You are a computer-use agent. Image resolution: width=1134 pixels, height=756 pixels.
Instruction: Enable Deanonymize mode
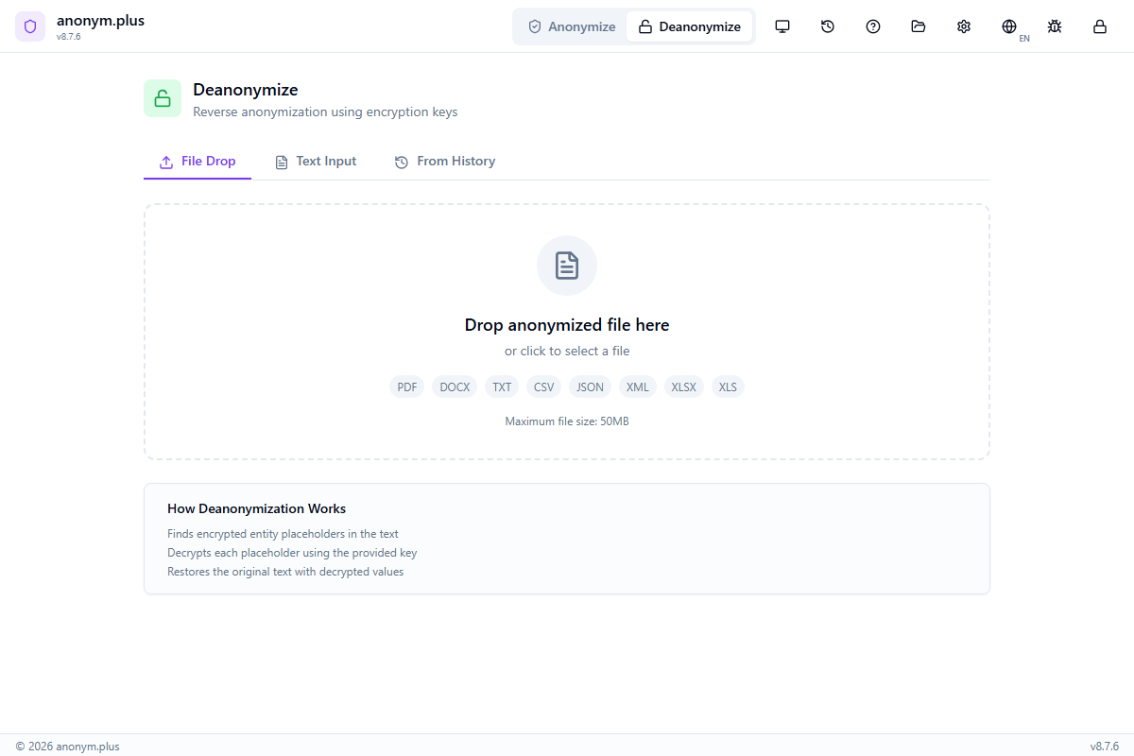[x=690, y=26]
